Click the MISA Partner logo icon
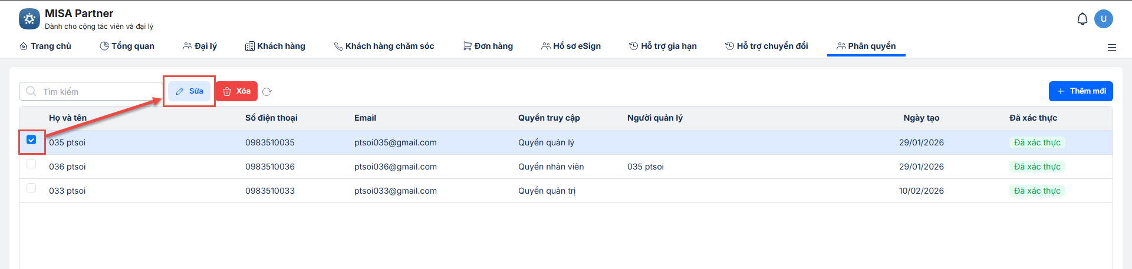This screenshot has height=269, width=1132. (29, 19)
